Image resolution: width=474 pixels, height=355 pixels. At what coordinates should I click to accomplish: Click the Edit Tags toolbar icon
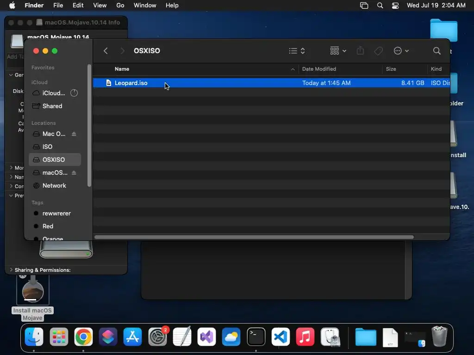(x=378, y=51)
